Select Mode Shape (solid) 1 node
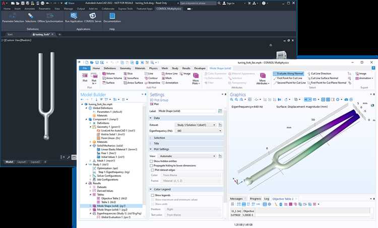This screenshot has height=228, width=378. [112, 210]
